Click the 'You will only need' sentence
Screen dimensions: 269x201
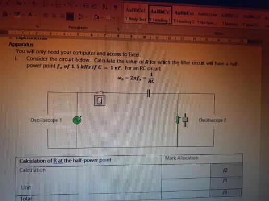click(78, 53)
